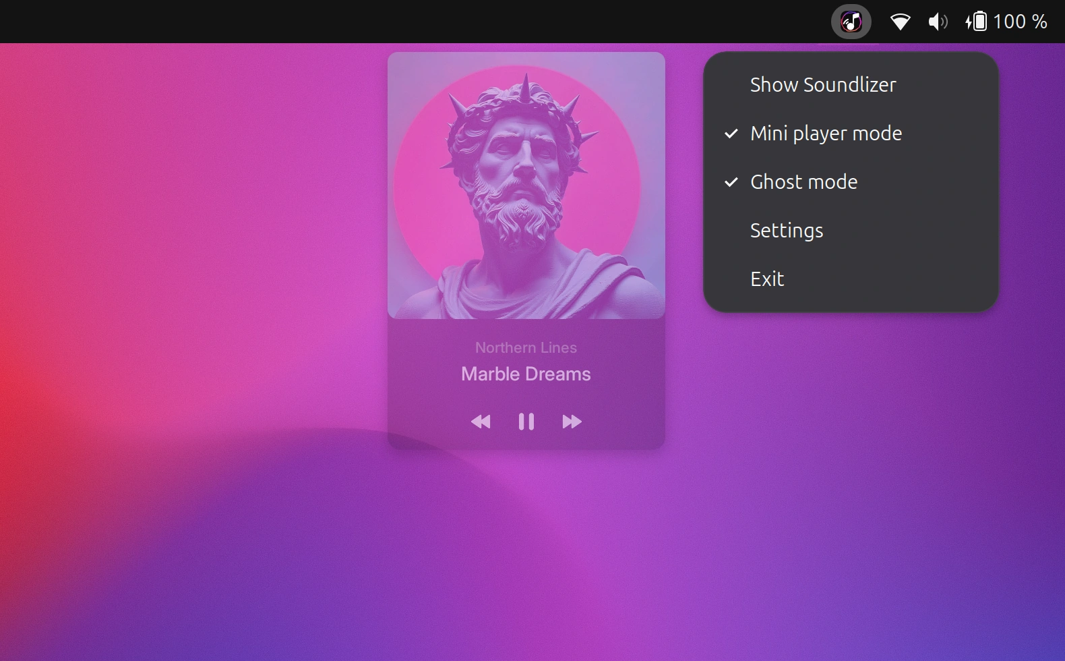The width and height of the screenshot is (1065, 661).
Task: Disable Ghost mode option
Action: coord(851,182)
